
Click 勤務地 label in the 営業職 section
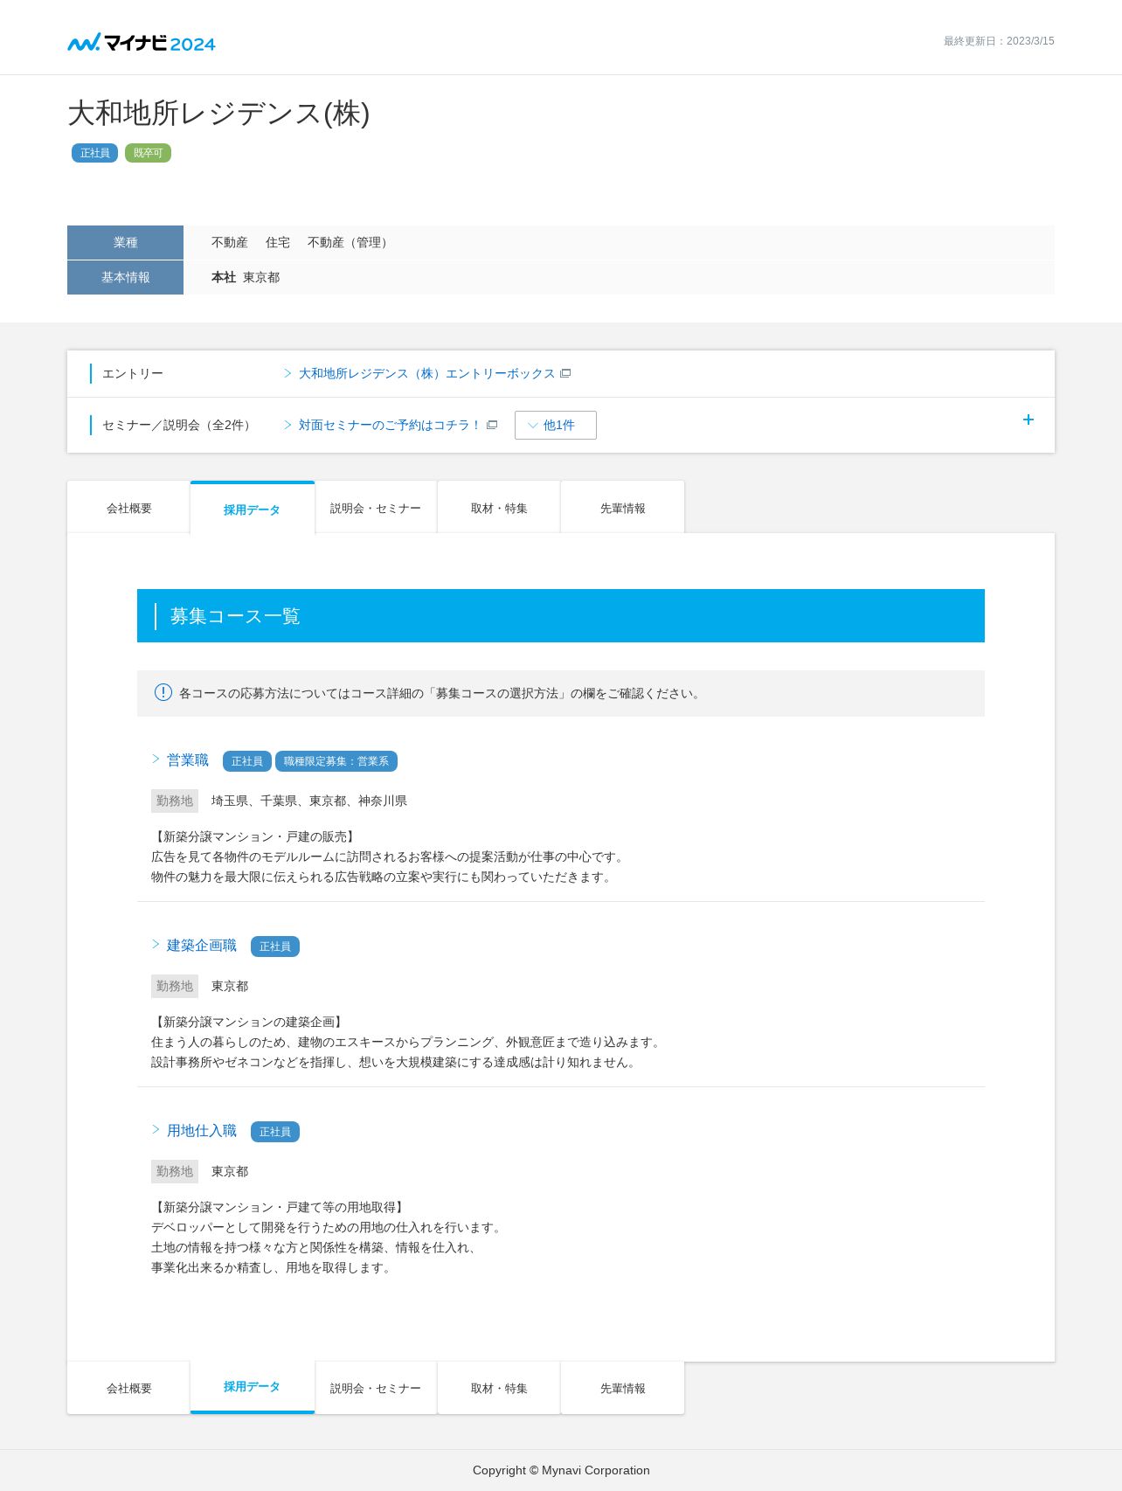(x=175, y=801)
